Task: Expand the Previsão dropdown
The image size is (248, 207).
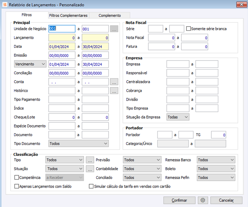Action: [142, 160]
